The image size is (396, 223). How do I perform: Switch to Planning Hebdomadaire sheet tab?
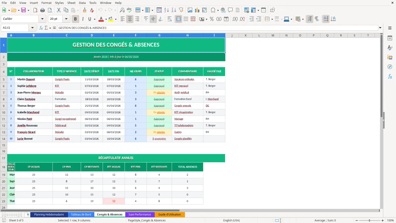[x=49, y=215]
